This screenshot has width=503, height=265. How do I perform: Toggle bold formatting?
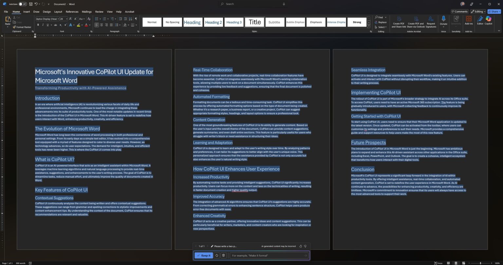[38, 25]
